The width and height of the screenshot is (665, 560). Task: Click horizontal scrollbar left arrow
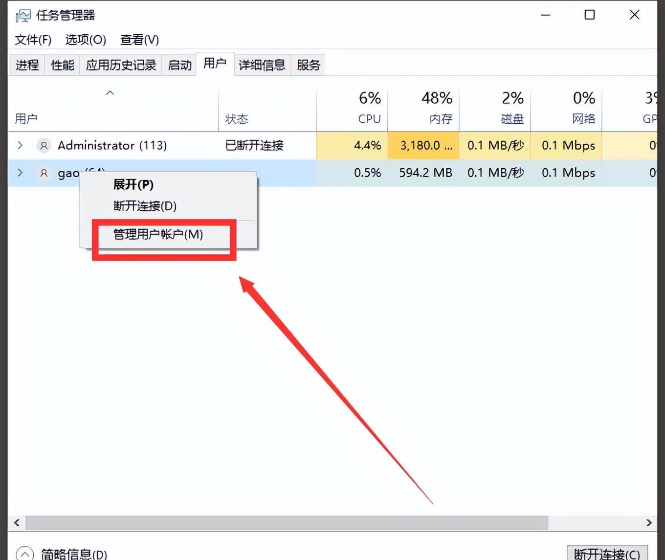tap(17, 522)
